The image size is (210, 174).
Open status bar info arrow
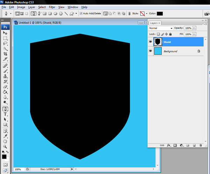(x=72, y=169)
